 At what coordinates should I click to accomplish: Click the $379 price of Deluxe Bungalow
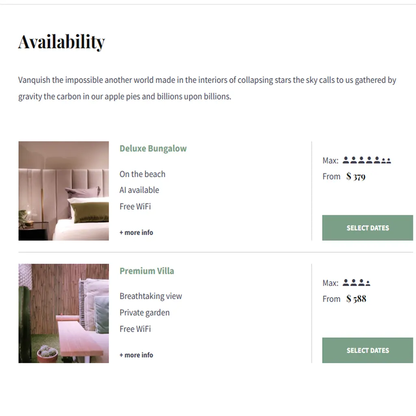tap(356, 176)
